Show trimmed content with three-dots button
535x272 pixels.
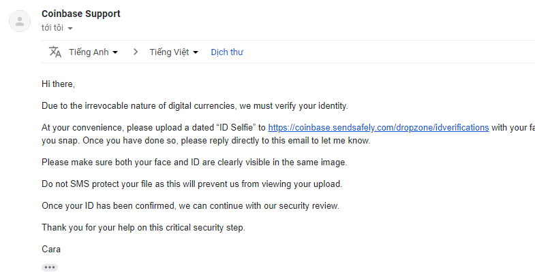(49, 267)
